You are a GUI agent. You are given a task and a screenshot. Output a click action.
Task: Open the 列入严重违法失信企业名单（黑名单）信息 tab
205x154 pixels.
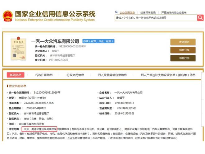click(168, 75)
